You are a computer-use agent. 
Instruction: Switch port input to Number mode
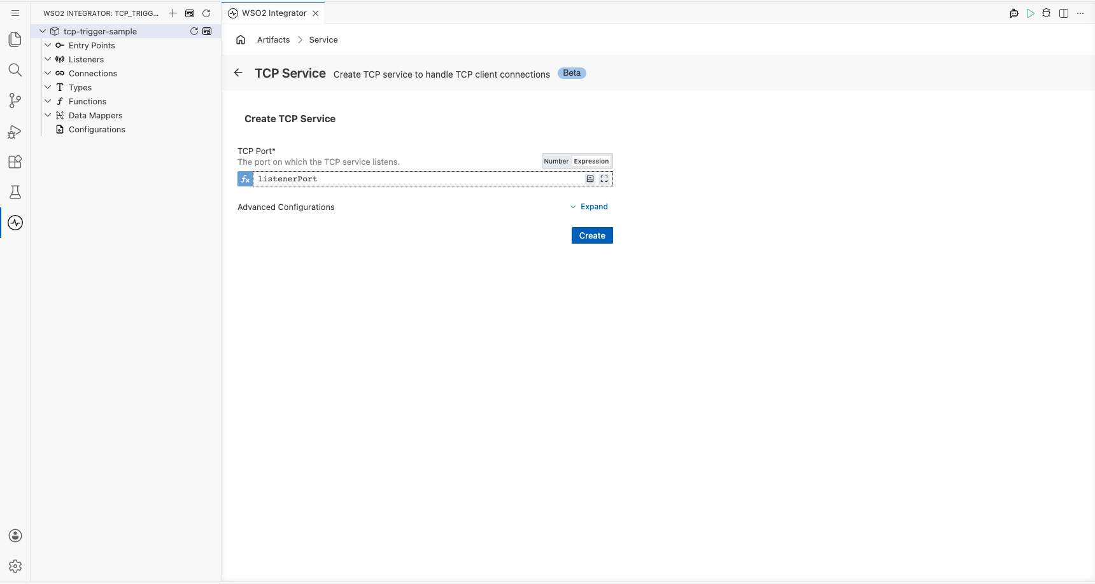point(556,161)
